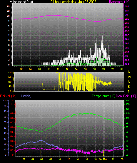Click the SunSet marker label on lower chart

point(103,159)
